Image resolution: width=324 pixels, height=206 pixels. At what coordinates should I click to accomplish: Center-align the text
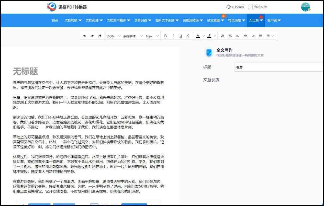point(245,36)
